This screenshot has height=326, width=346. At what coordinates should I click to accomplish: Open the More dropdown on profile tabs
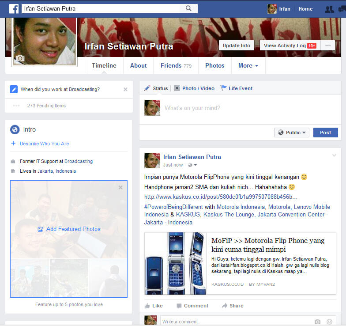pyautogui.click(x=248, y=65)
